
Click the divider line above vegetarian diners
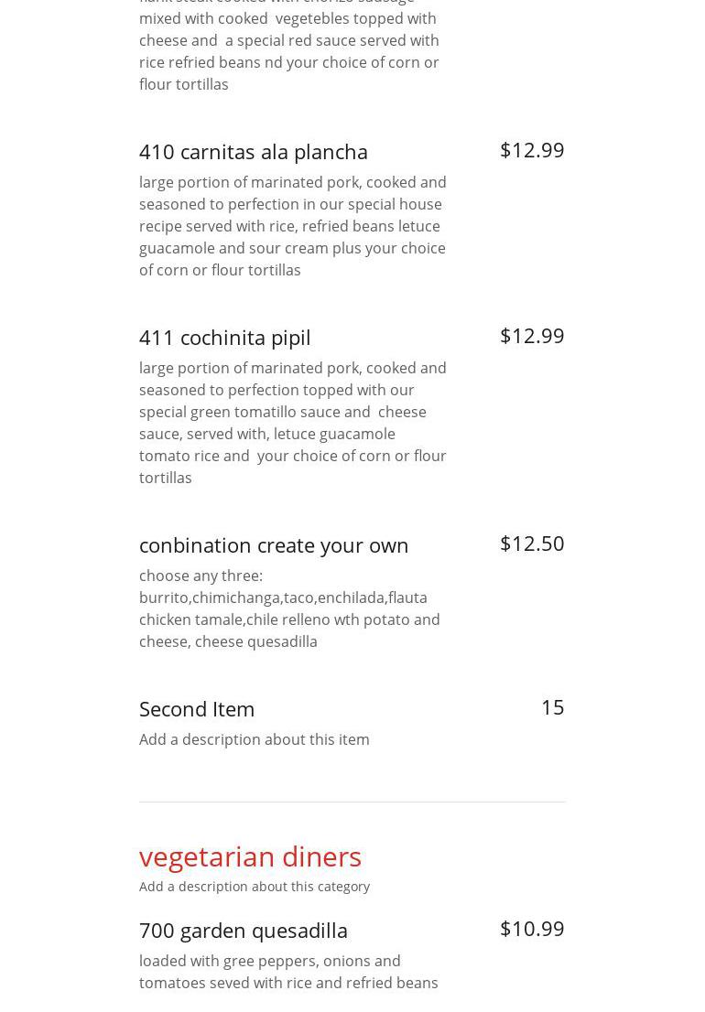click(x=352, y=802)
